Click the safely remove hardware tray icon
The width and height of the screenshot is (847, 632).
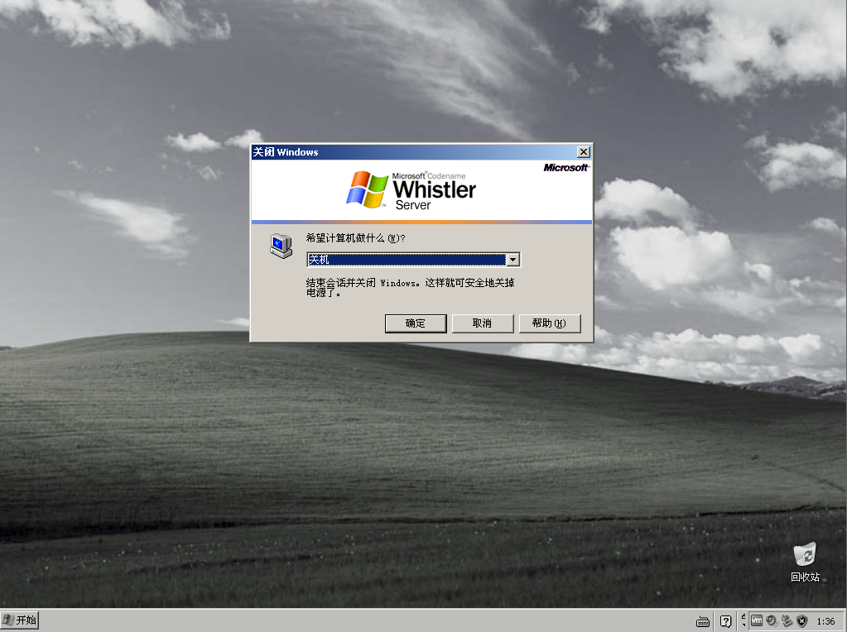click(x=786, y=620)
